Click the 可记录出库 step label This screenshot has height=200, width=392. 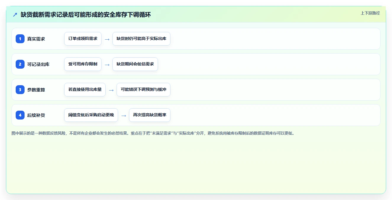coord(38,64)
